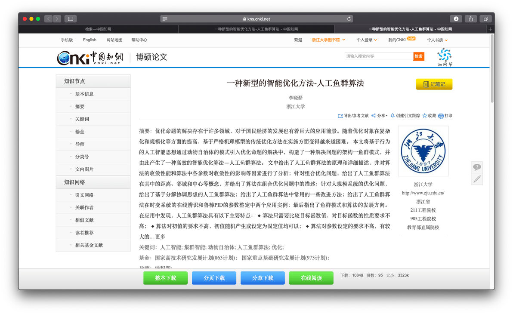Click the pencil edit side icon
513x314 pixels.
coord(477,179)
